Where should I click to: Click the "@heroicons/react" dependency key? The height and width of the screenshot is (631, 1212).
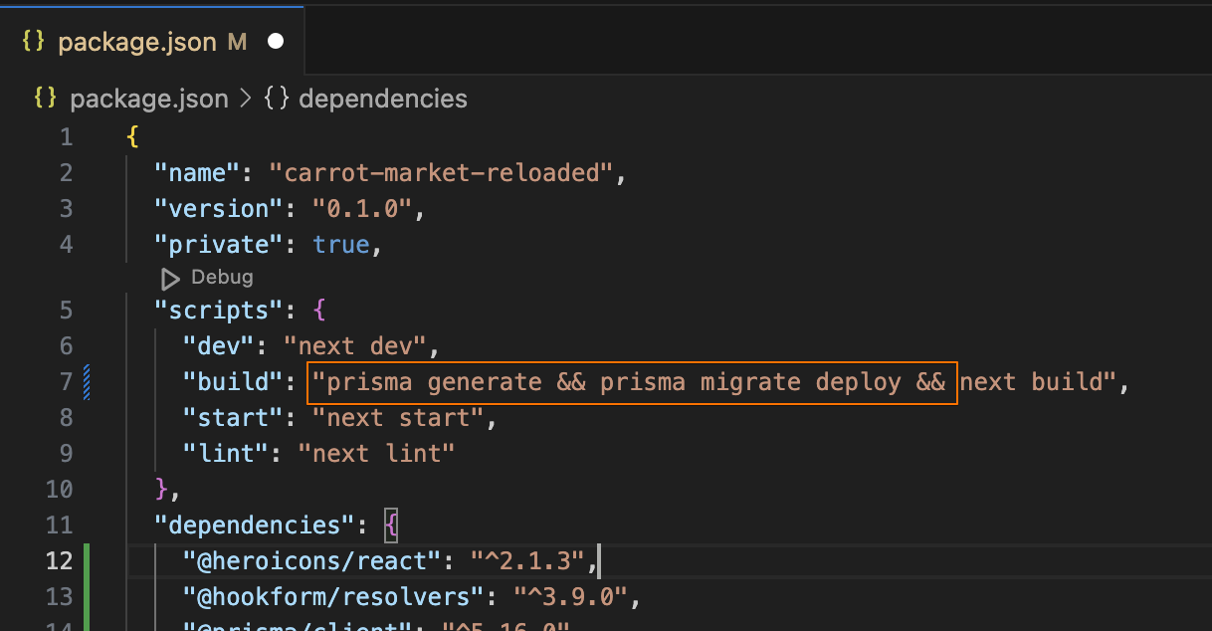(312, 561)
